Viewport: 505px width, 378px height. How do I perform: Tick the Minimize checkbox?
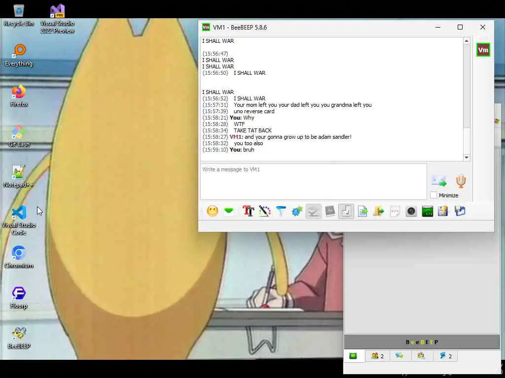433,195
